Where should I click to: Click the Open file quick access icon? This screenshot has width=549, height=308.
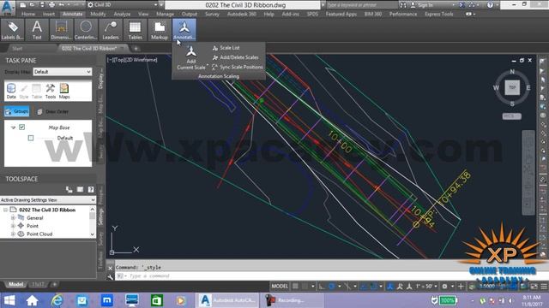tap(33, 5)
